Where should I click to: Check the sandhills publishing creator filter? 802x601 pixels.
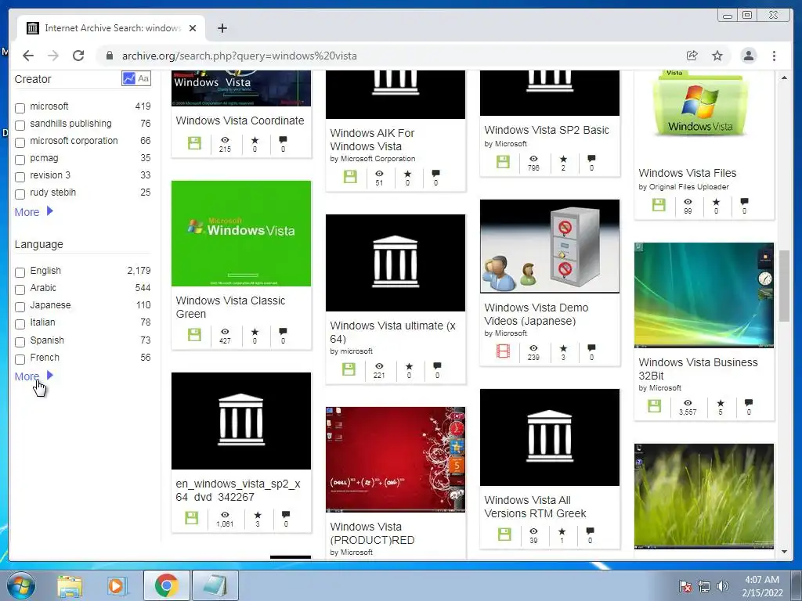click(x=20, y=125)
